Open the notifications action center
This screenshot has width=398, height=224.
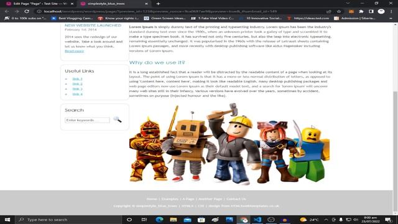pos(388,220)
